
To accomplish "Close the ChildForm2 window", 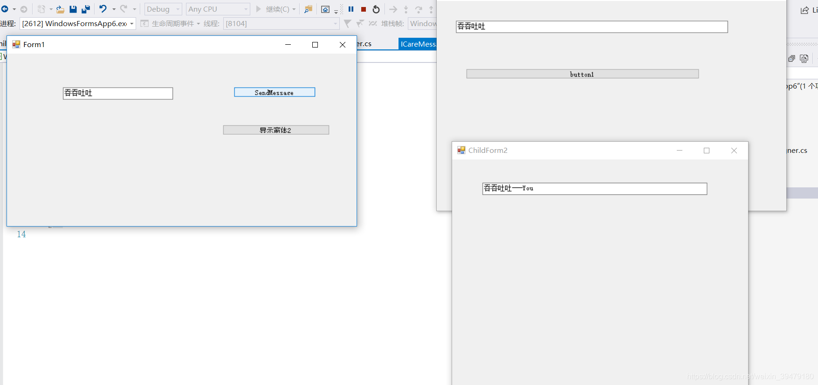I will pos(734,151).
